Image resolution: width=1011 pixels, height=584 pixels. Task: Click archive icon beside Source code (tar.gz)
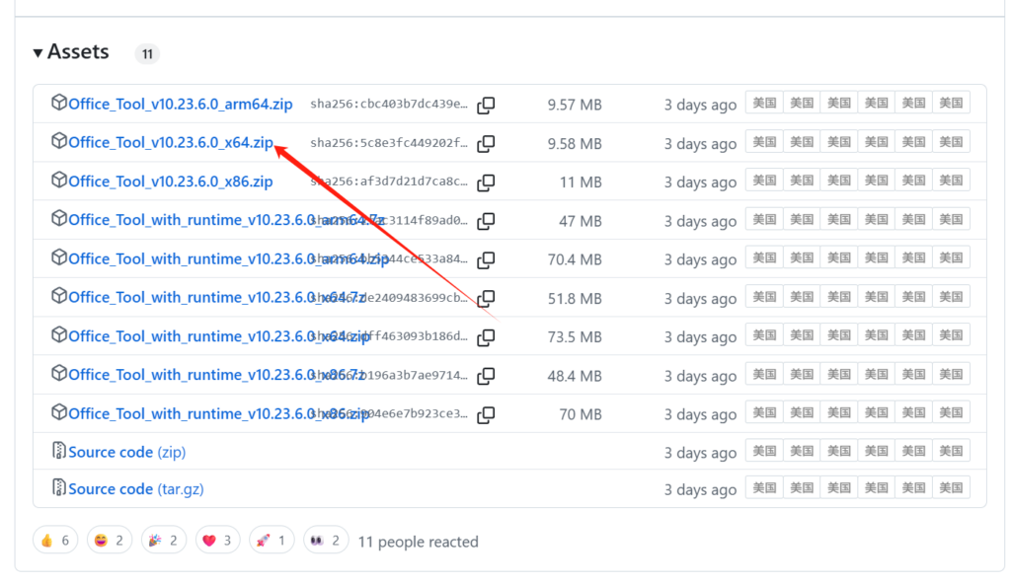pos(58,487)
